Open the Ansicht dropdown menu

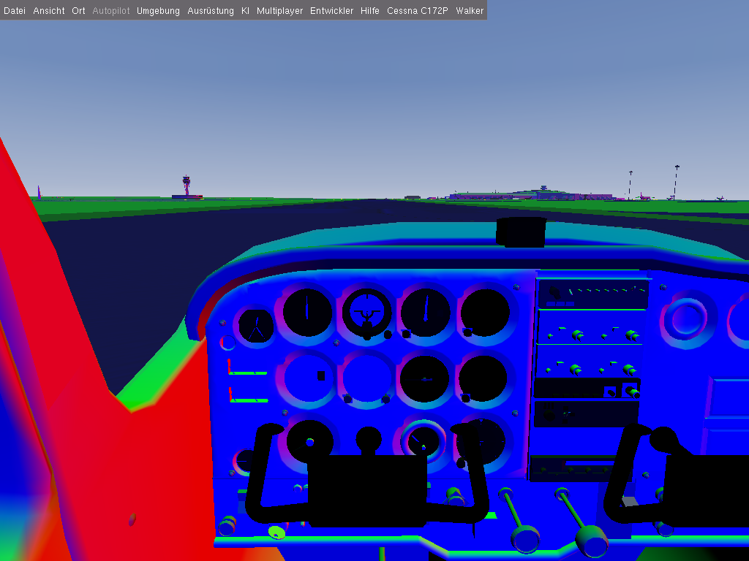[x=48, y=11]
